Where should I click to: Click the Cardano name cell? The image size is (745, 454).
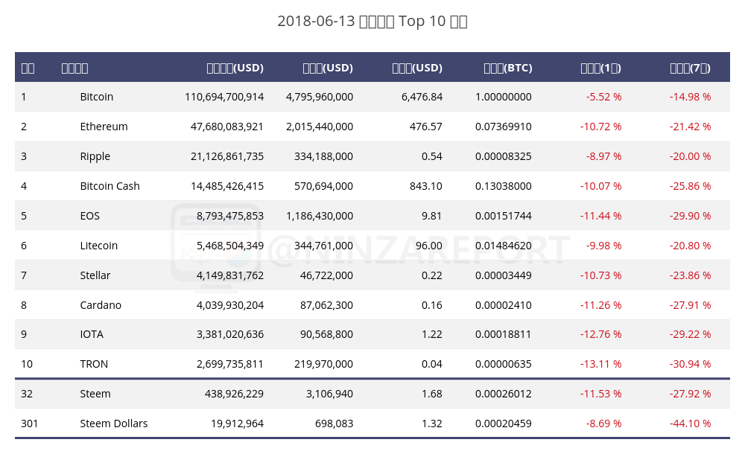pos(101,305)
